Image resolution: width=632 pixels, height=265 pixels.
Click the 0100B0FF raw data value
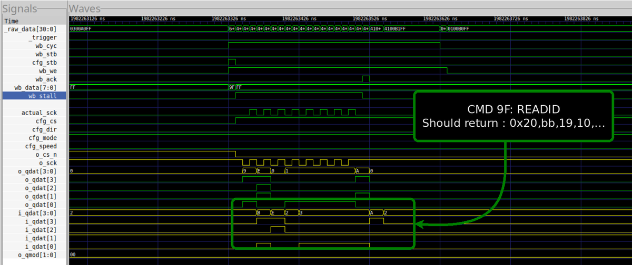[458, 29]
